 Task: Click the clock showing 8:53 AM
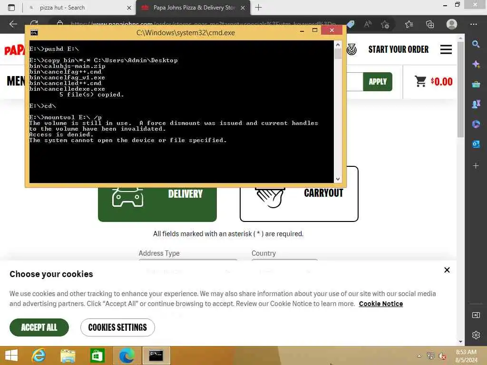[466, 352]
